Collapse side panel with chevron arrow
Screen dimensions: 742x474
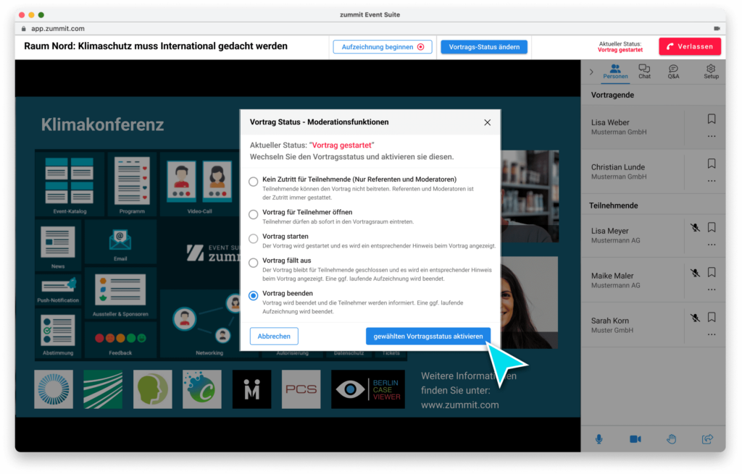[591, 72]
